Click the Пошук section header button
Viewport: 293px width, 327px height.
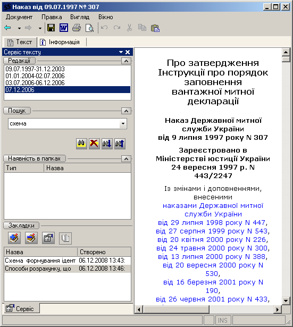click(x=17, y=111)
